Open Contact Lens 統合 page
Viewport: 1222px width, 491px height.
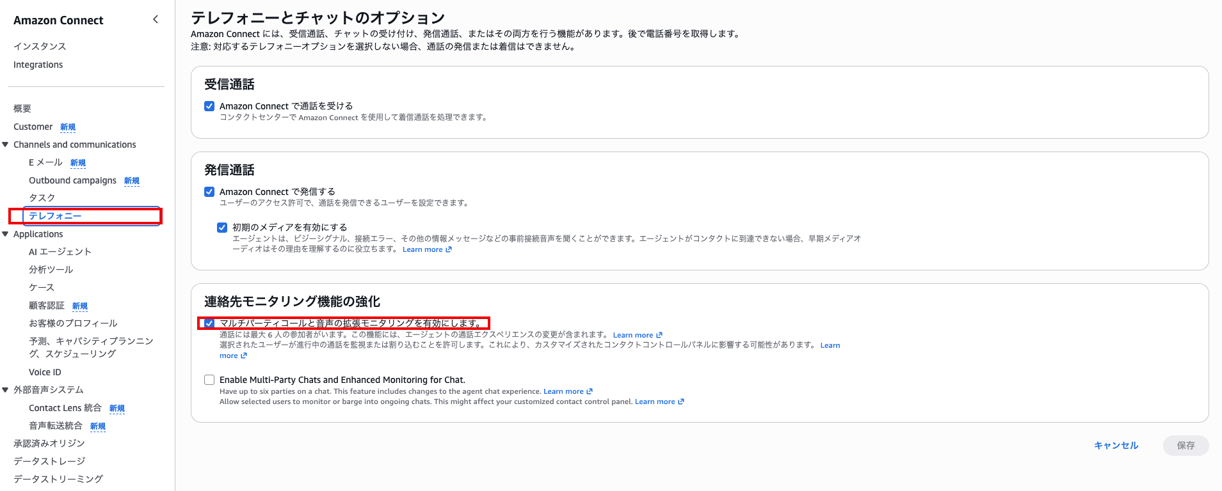click(x=65, y=408)
